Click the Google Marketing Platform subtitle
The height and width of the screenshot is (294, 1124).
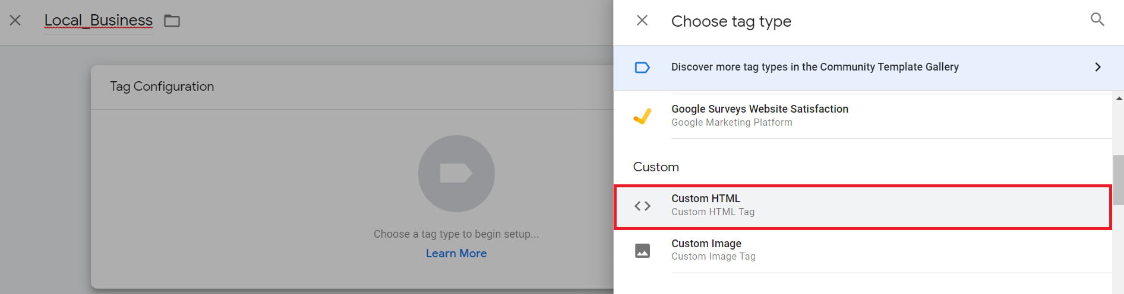click(732, 123)
